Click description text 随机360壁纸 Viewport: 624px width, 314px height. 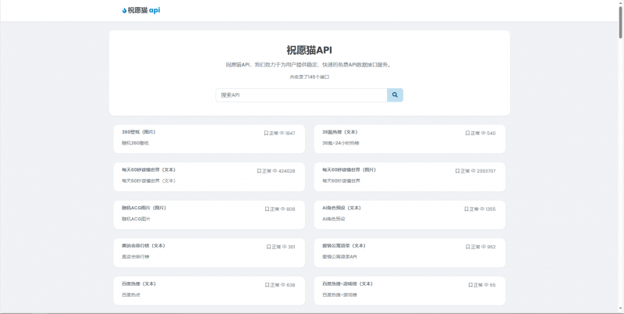tap(135, 143)
